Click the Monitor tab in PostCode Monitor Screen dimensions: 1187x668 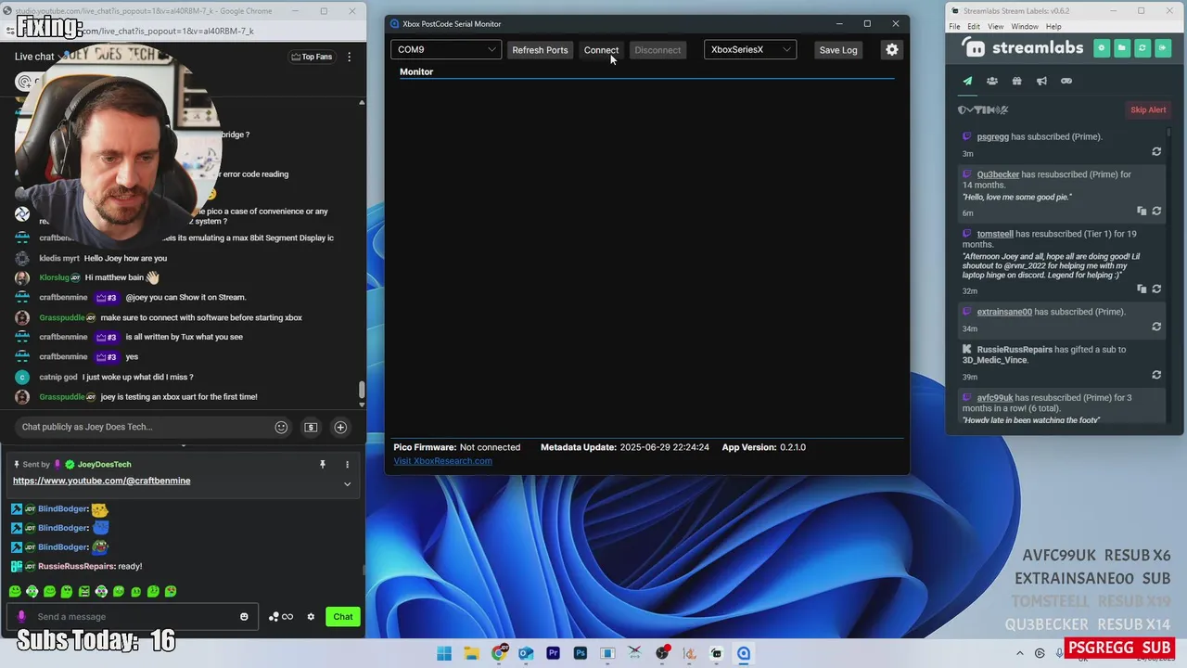[x=416, y=71]
